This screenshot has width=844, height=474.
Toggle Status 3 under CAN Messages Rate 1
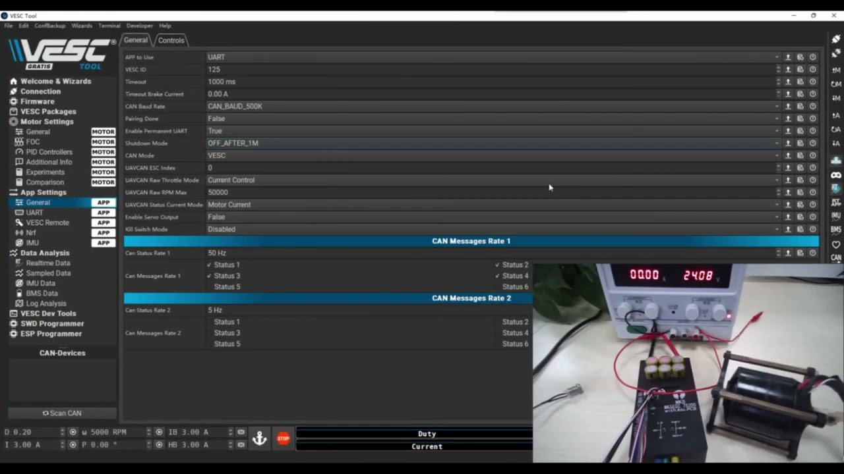point(224,276)
